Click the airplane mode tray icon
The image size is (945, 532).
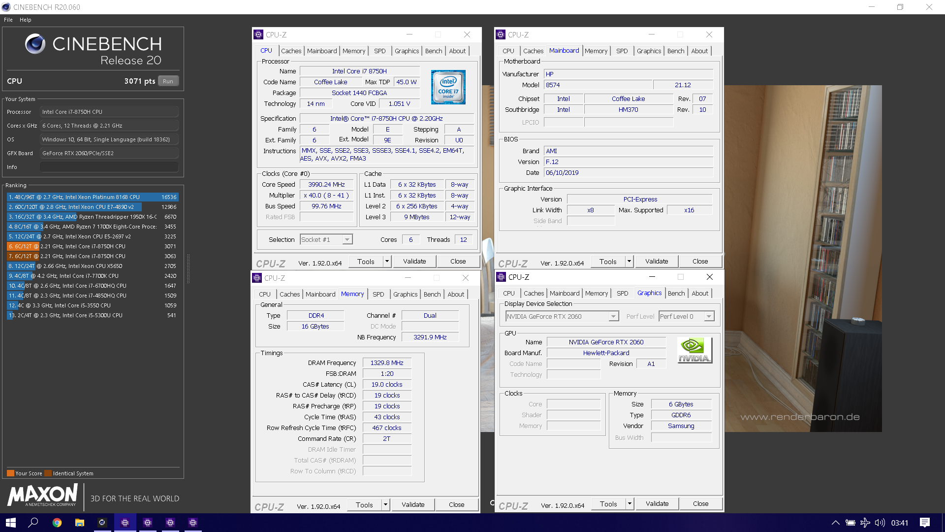pos(865,523)
